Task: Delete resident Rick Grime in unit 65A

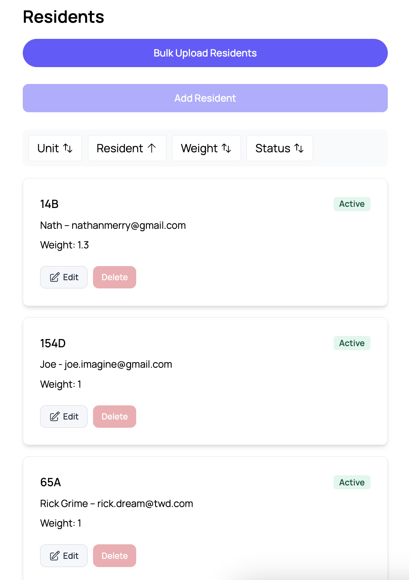Action: [115, 556]
